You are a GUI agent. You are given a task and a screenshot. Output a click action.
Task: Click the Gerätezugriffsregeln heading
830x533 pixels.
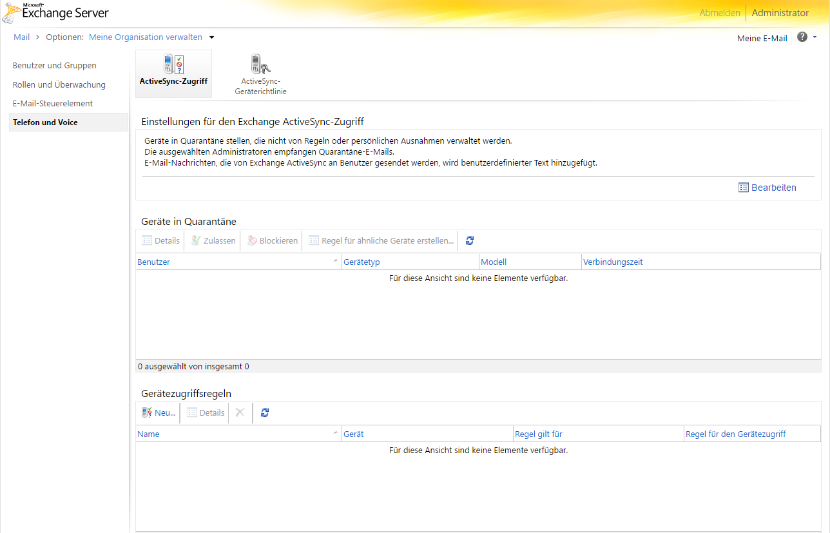pyautogui.click(x=186, y=394)
